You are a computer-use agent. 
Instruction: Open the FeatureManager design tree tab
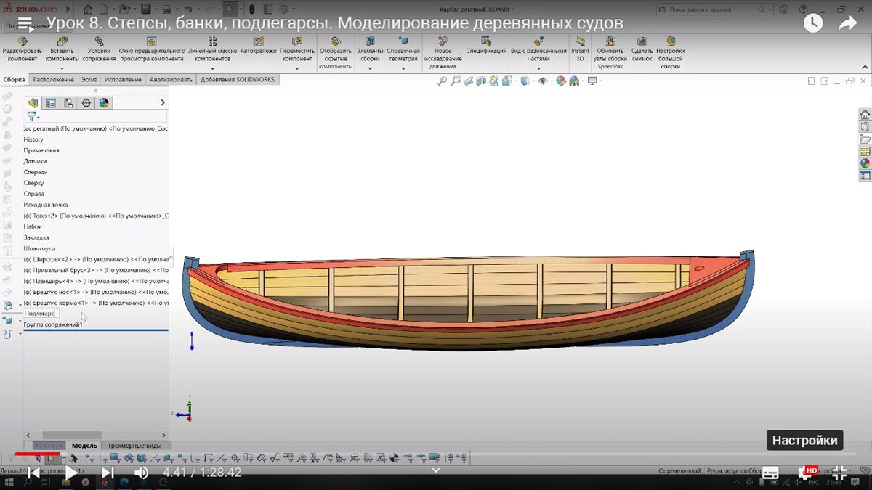33,103
